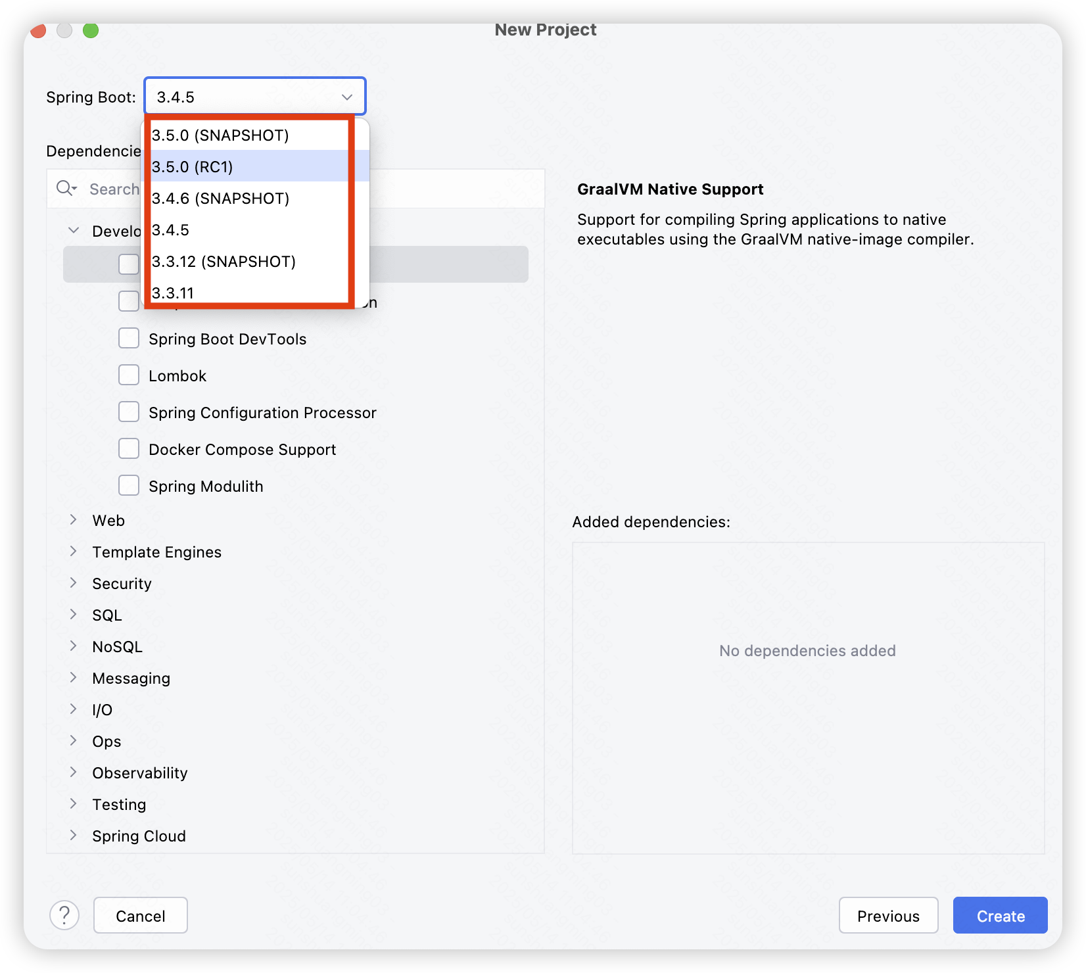Collapse the Developer Tools group

tap(74, 231)
